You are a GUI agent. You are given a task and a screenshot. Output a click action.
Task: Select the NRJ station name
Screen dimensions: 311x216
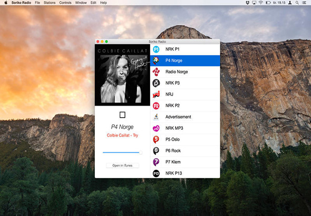(169, 95)
